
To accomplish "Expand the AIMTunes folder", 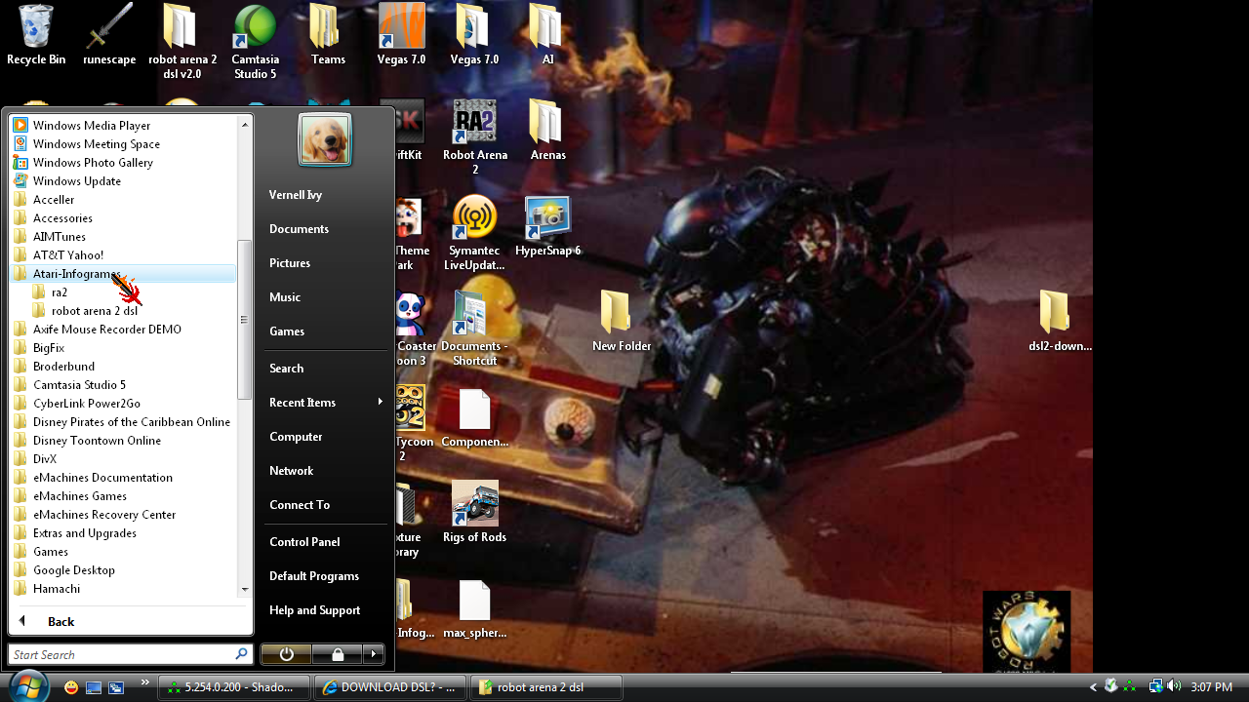I will [x=124, y=236].
